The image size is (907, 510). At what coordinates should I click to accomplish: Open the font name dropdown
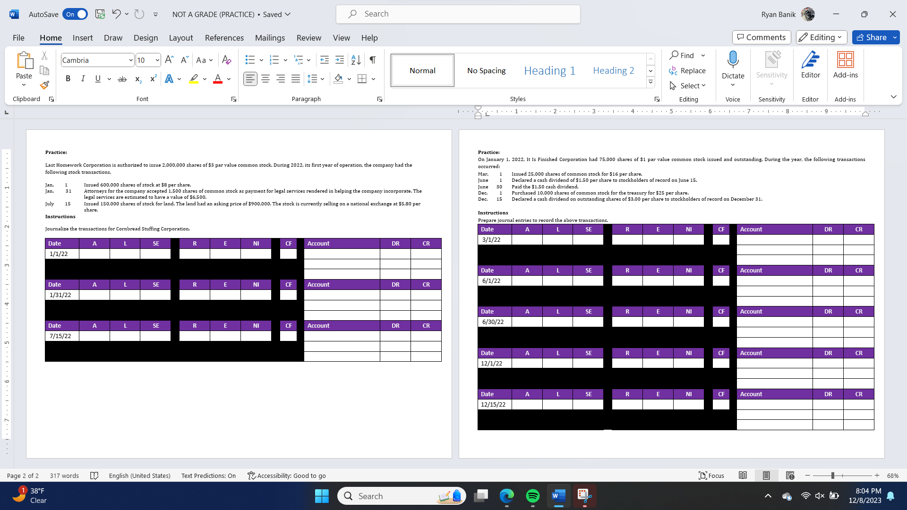point(130,60)
